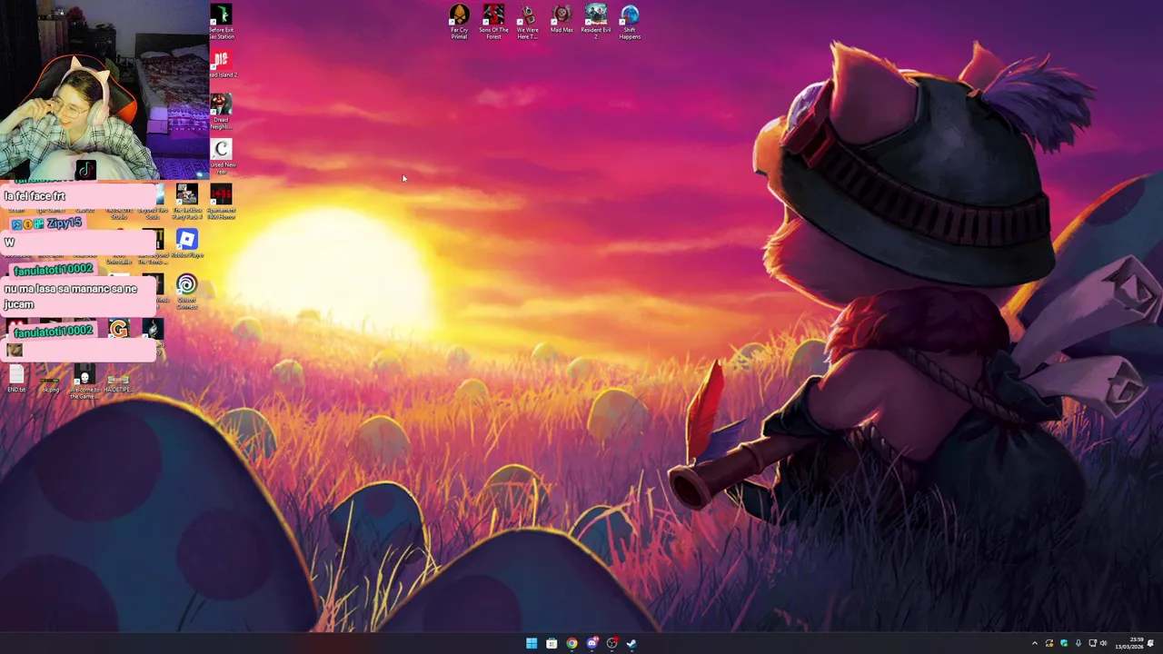Screen dimensions: 1163x654
Task: Open the Windows Start menu
Action: pos(532,643)
